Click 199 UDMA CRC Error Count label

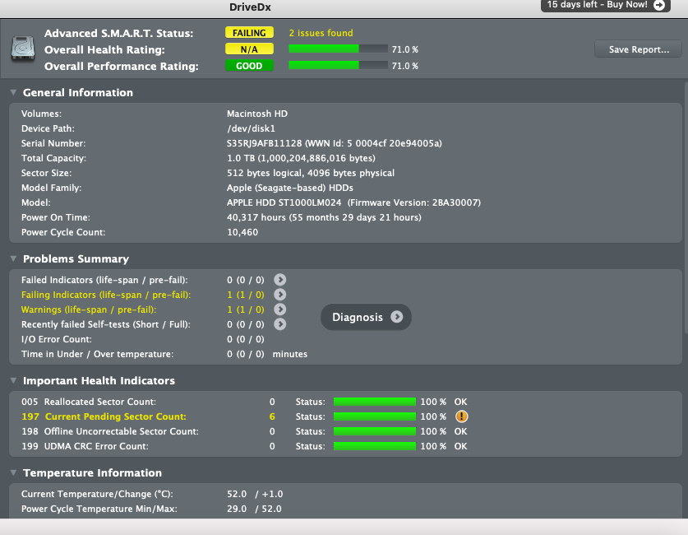(x=85, y=446)
